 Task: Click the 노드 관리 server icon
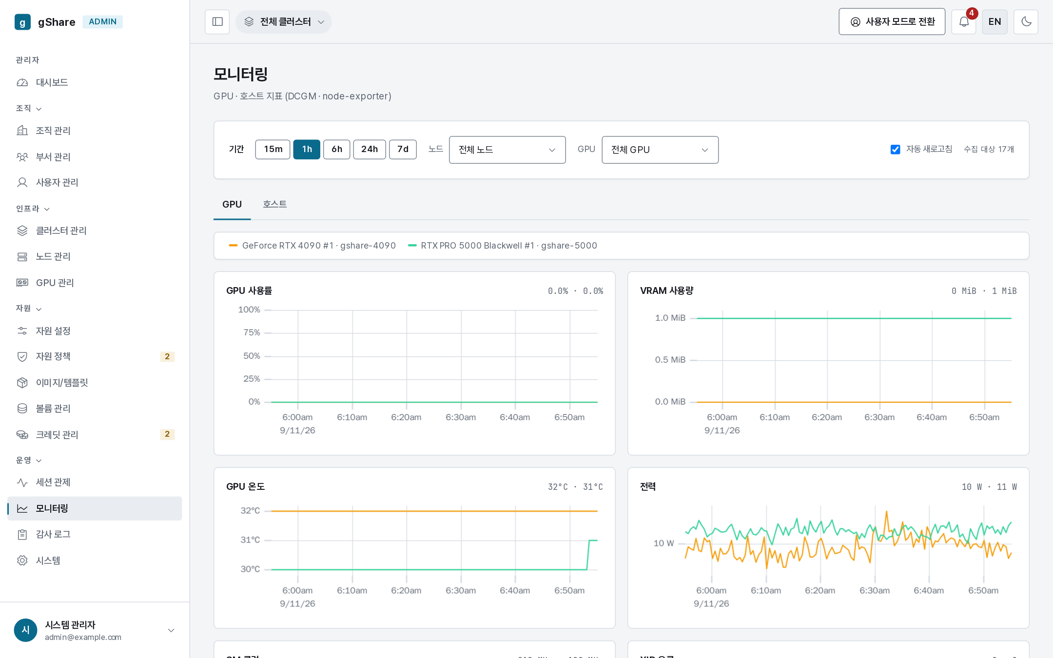coord(22,256)
